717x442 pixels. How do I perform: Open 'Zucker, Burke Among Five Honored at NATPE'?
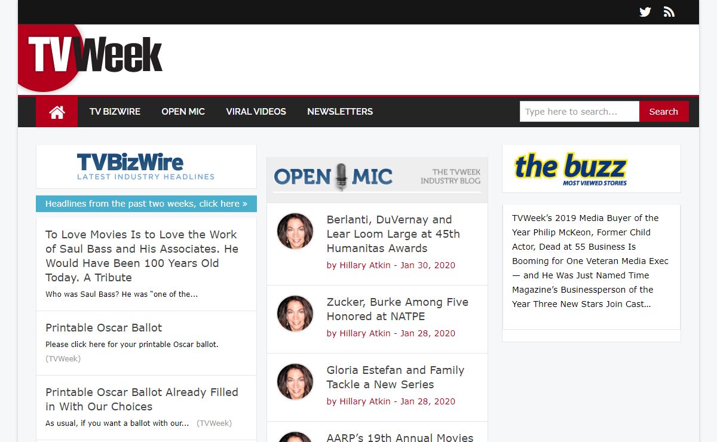coord(397,309)
